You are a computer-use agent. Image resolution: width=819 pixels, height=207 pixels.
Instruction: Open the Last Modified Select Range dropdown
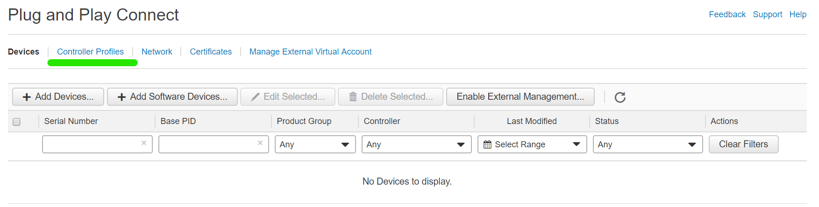(x=532, y=145)
